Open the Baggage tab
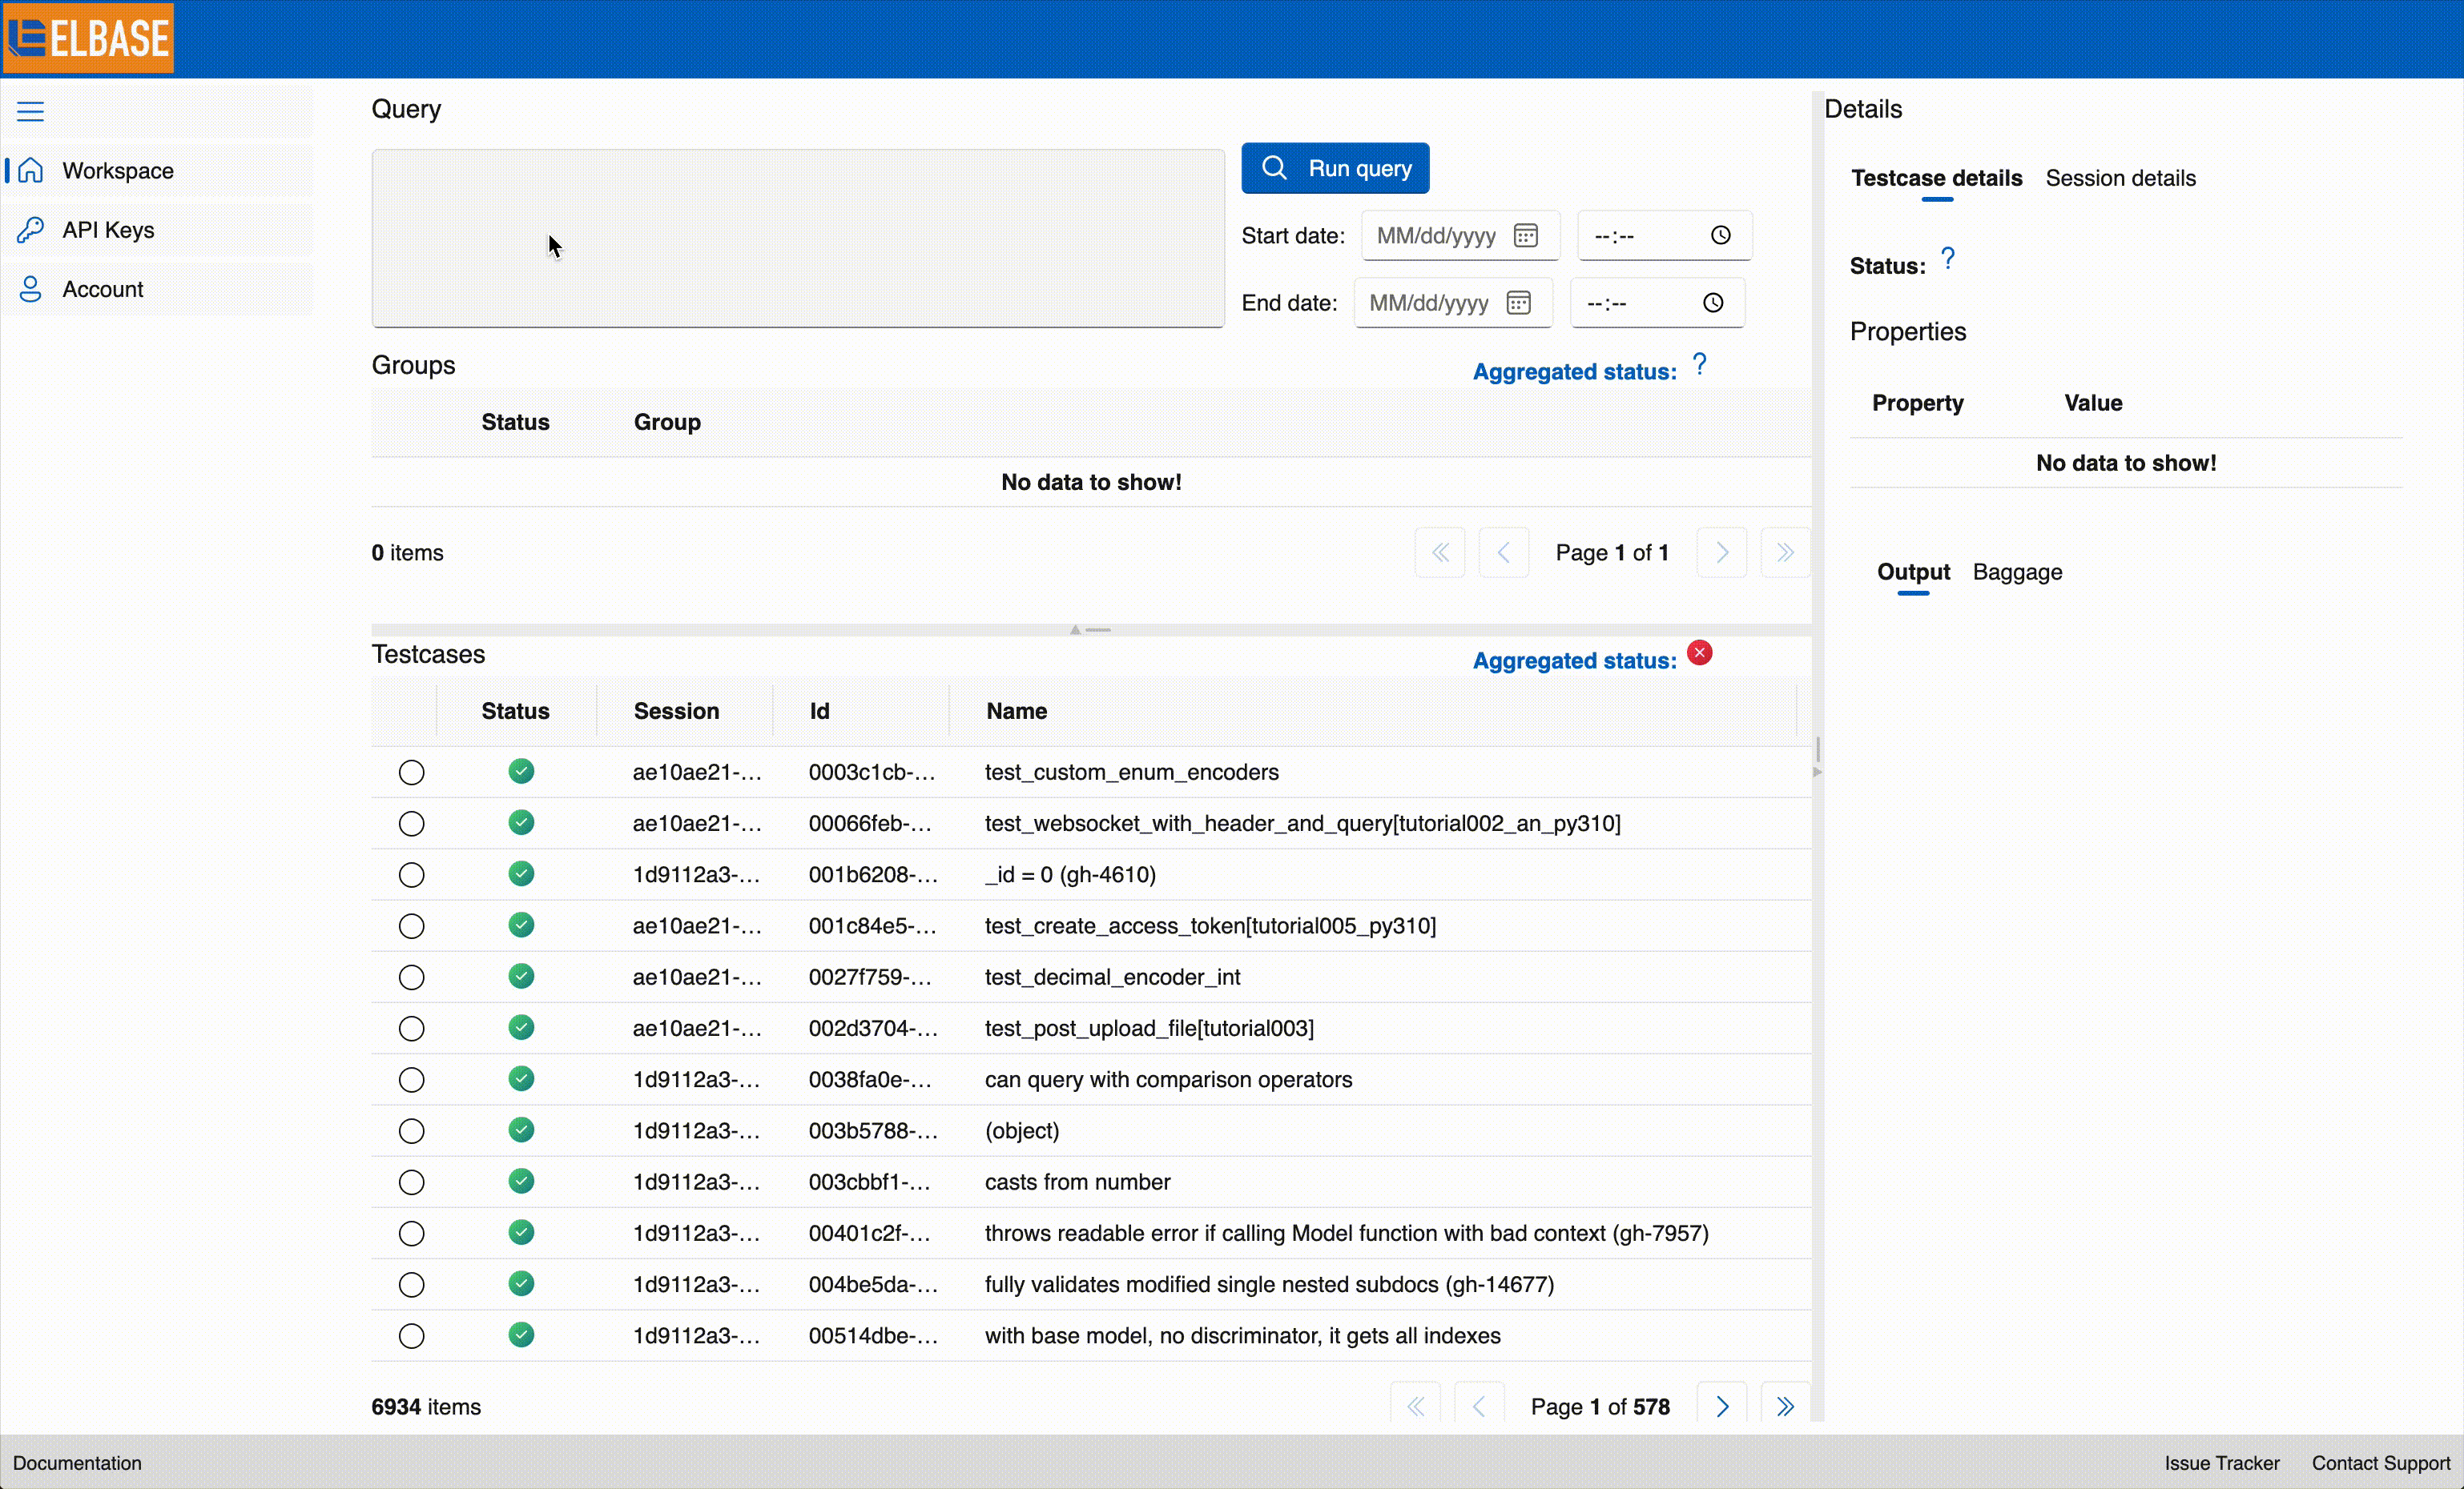The height and width of the screenshot is (1489, 2464). (2017, 572)
